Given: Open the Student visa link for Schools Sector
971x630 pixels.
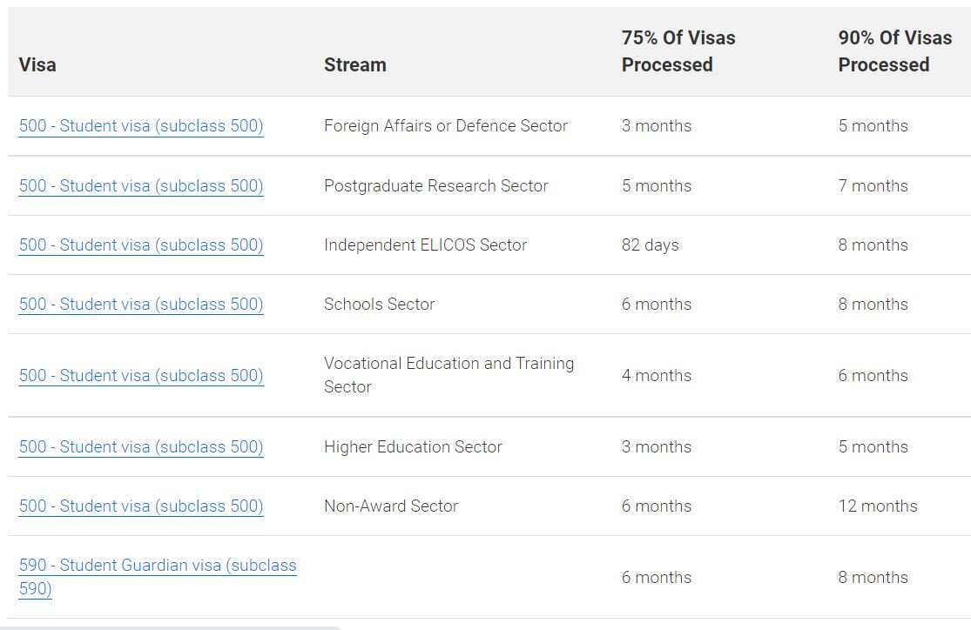Looking at the screenshot, I should click(x=140, y=304).
